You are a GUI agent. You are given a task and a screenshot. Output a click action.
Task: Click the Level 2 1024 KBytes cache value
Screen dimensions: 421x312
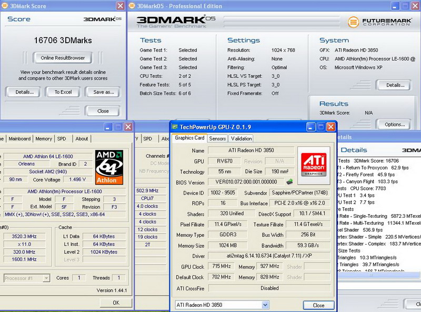(104, 252)
